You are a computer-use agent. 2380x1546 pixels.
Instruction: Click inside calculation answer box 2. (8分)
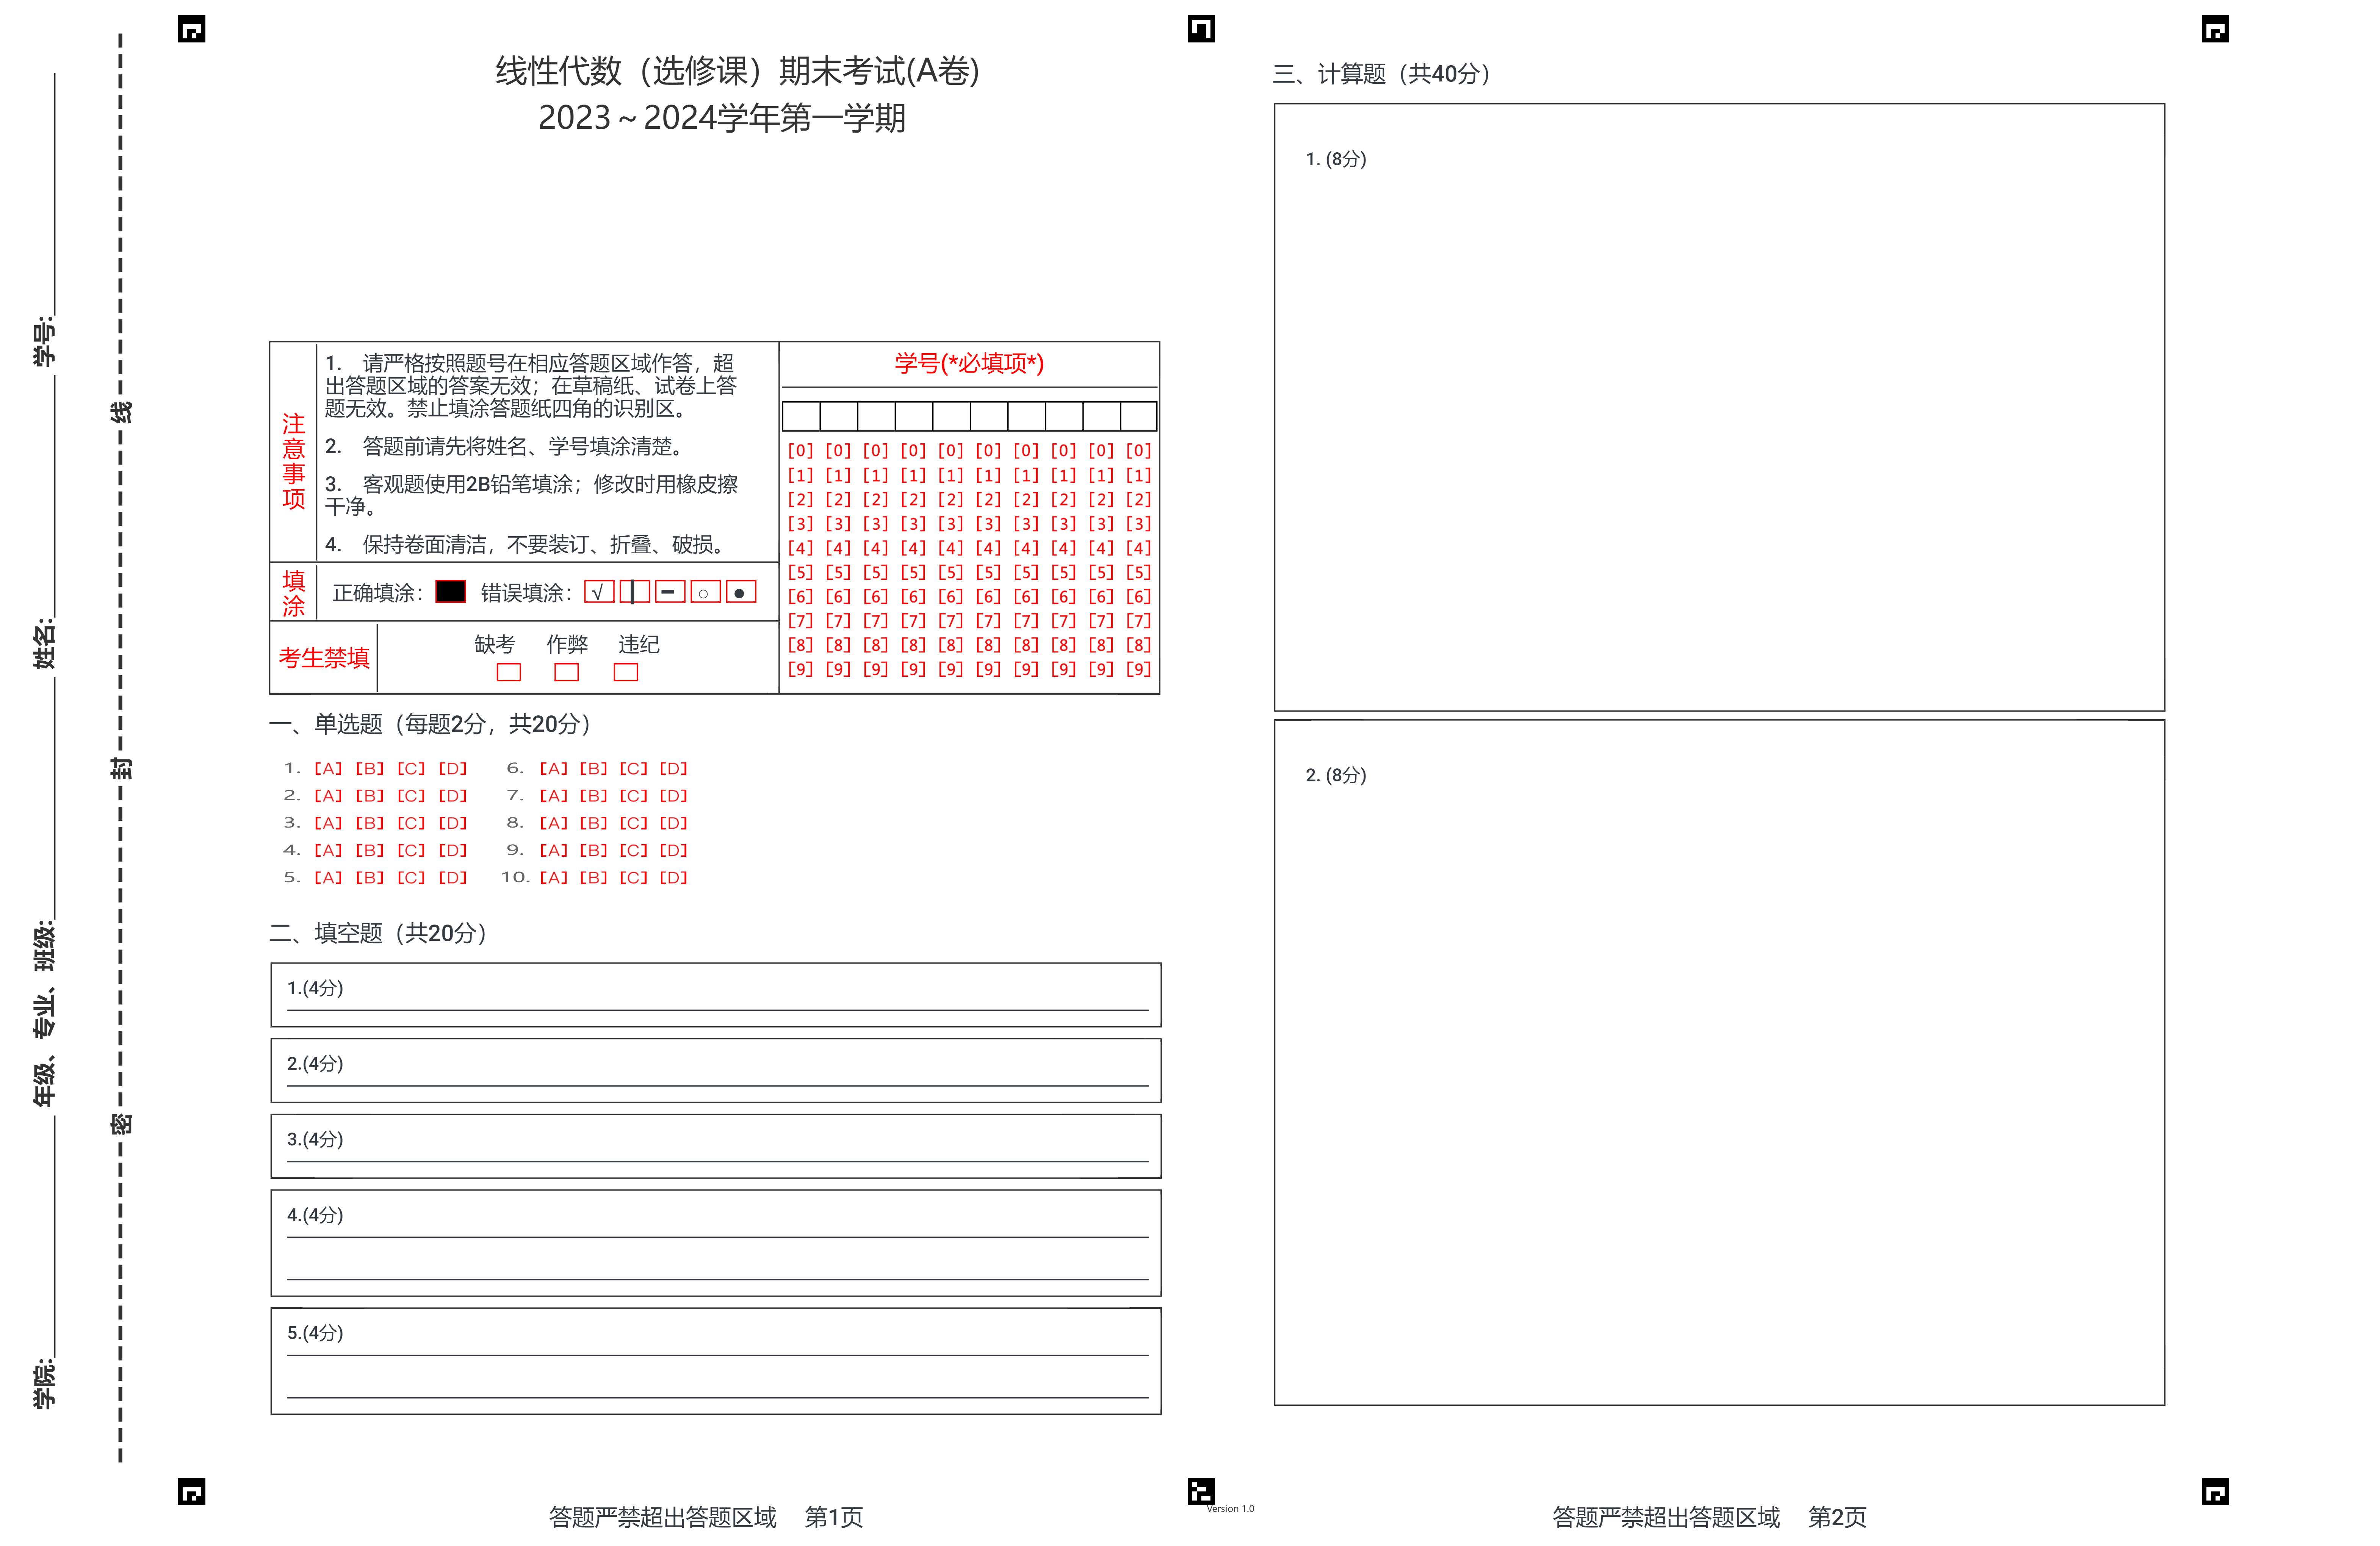pos(1719,1062)
